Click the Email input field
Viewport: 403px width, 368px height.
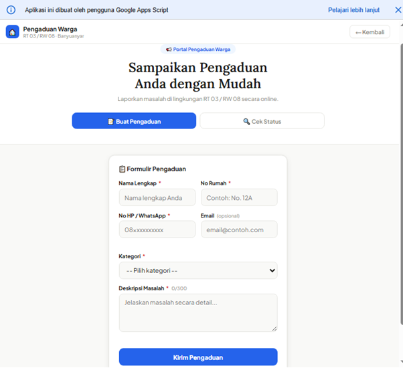[239, 229]
